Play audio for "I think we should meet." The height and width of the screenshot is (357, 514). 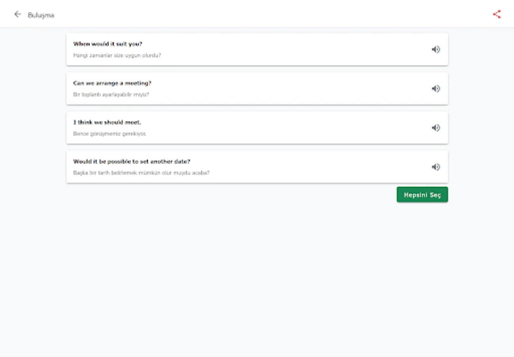pyautogui.click(x=436, y=128)
